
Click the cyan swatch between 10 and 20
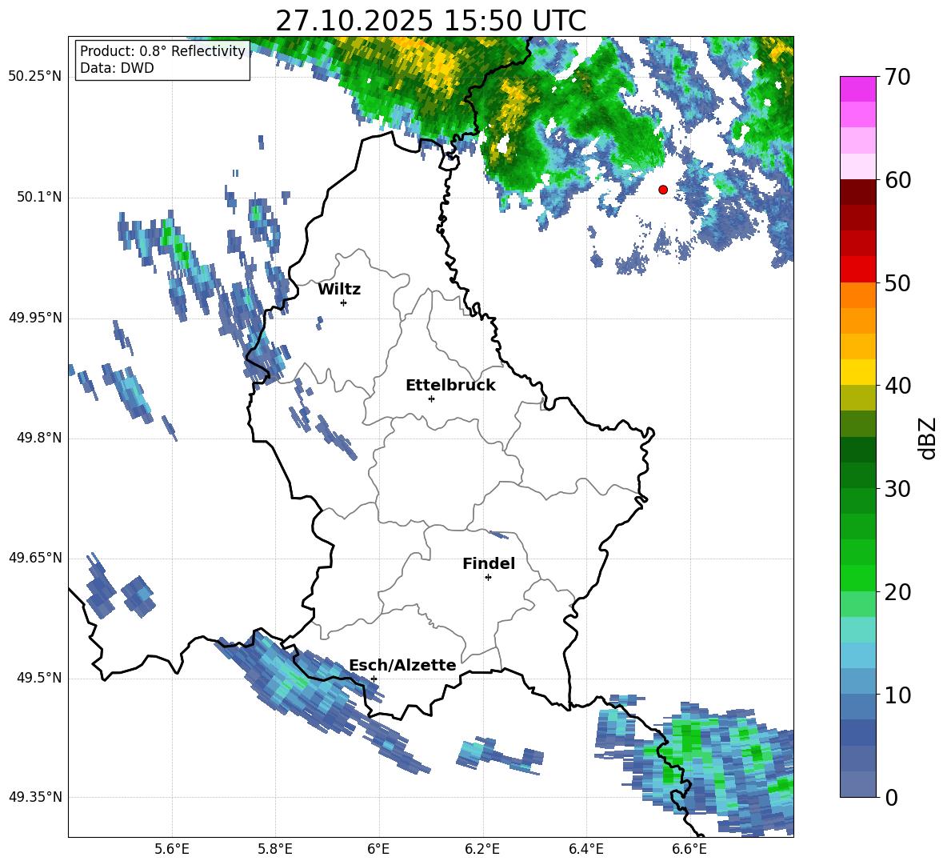(x=857, y=630)
